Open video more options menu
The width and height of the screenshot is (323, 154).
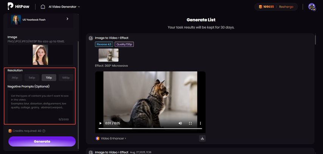click(200, 123)
